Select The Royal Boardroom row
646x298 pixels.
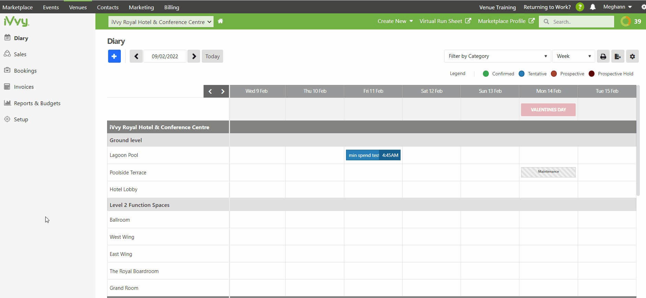point(168,271)
